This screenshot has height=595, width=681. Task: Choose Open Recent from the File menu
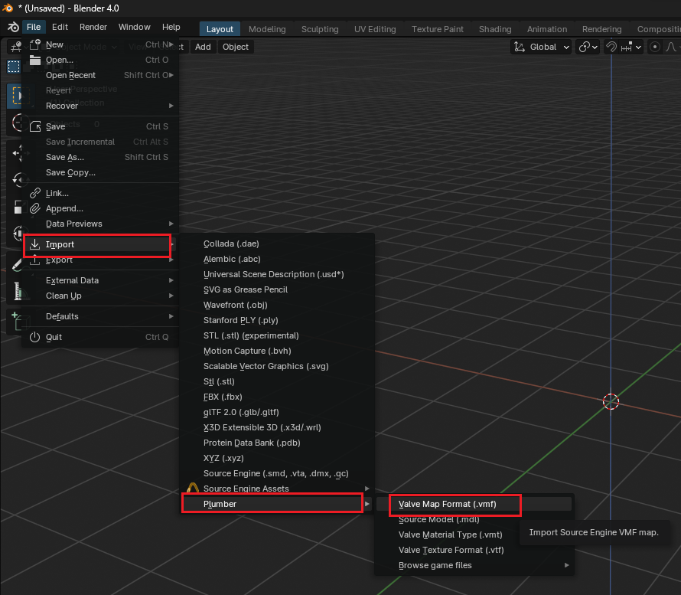pos(100,75)
